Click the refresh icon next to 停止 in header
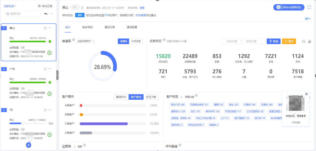This screenshot has height=151, width=316. (x=83, y=8)
